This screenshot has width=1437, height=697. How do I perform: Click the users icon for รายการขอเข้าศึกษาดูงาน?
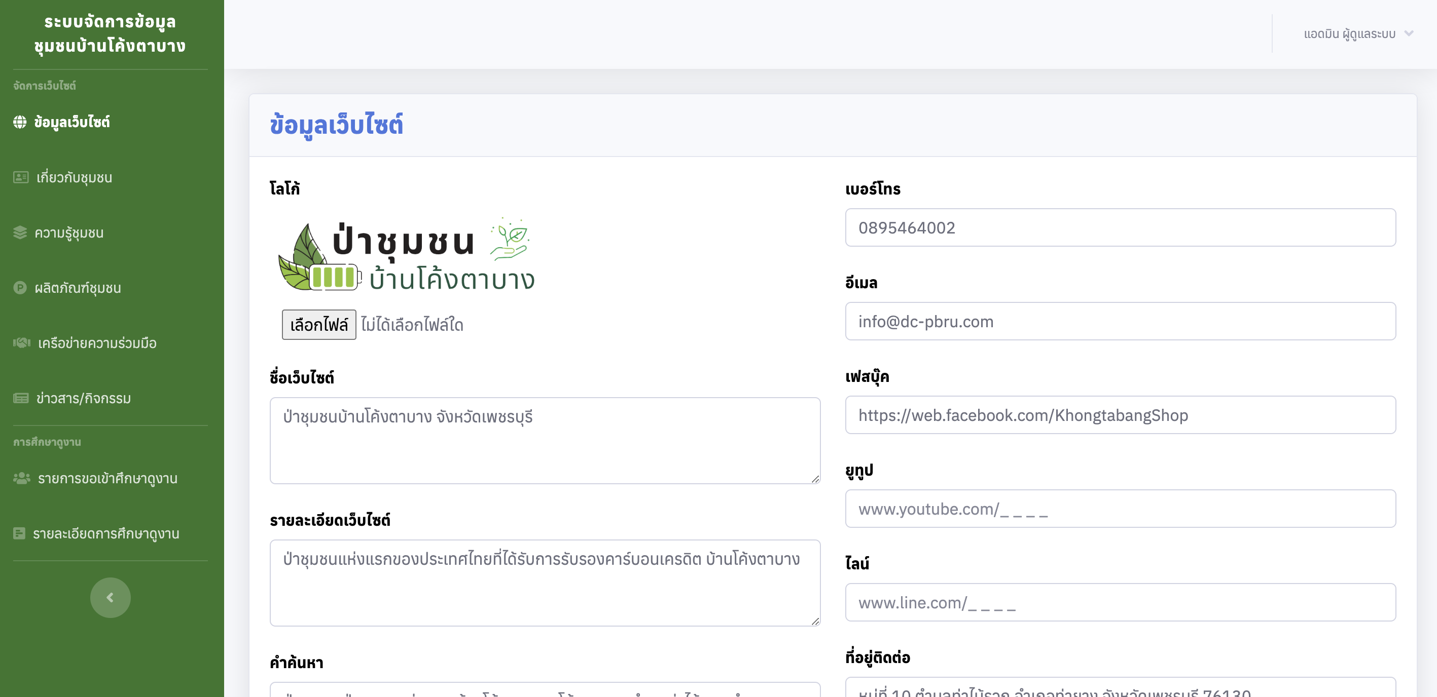[x=22, y=478]
